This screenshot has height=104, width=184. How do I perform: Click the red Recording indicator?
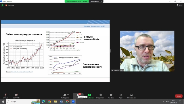[x=9, y=5]
